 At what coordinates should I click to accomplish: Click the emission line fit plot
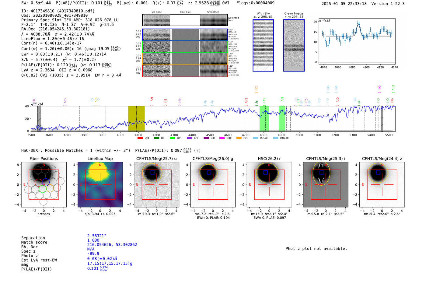[x=357, y=42]
